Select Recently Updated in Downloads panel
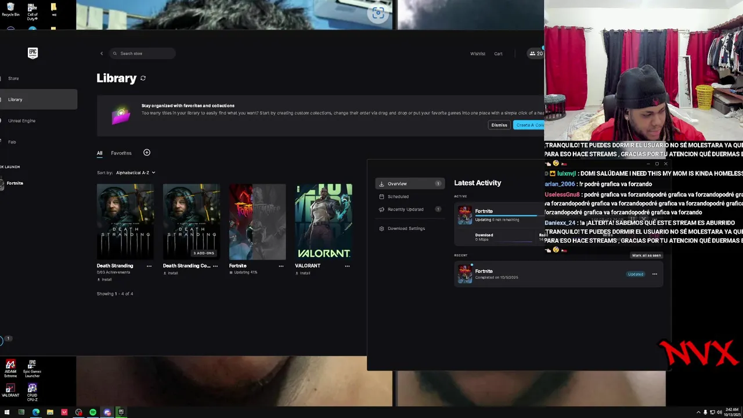 click(410, 209)
